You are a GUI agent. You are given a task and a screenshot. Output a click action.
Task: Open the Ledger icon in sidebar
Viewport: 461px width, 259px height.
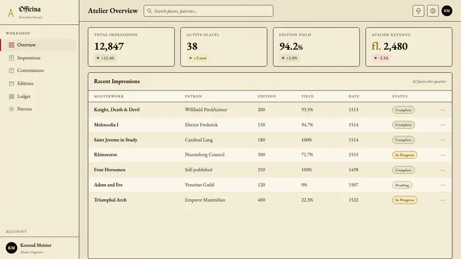[12, 96]
